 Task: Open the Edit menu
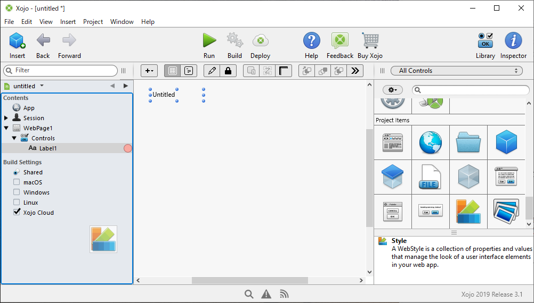(x=27, y=22)
